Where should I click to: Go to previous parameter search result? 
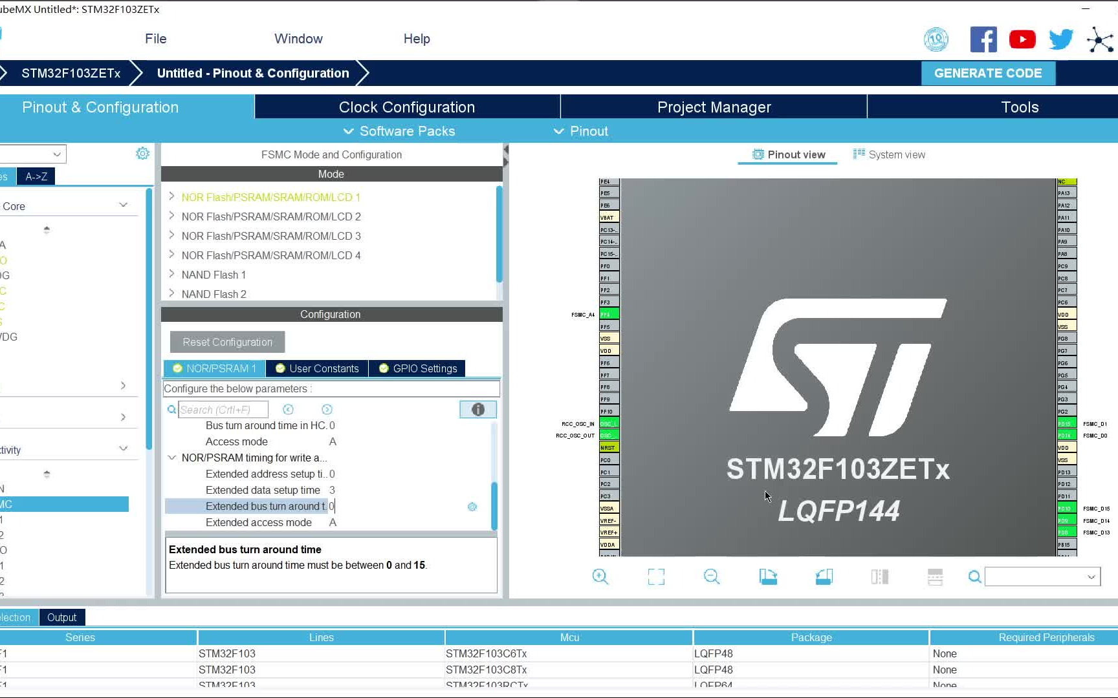pyautogui.click(x=289, y=409)
